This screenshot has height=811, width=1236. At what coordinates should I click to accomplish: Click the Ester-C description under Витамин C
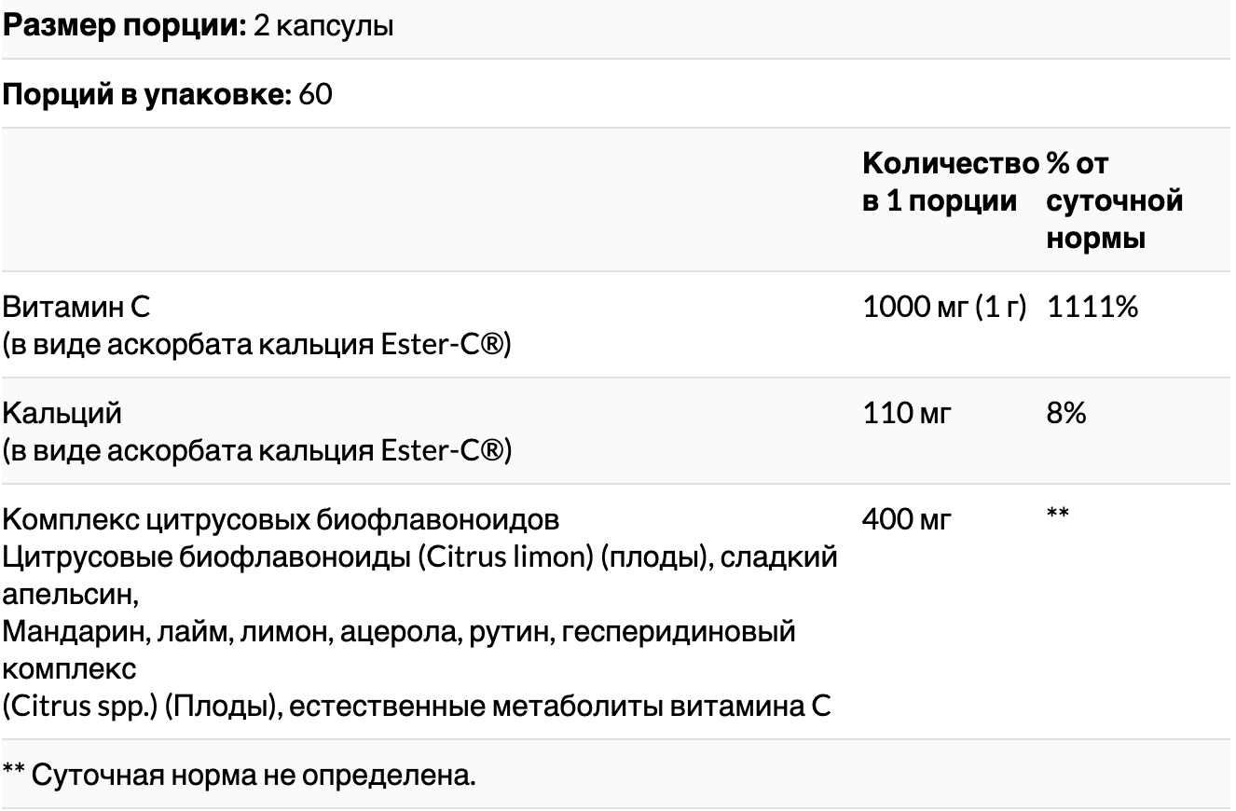click(256, 345)
